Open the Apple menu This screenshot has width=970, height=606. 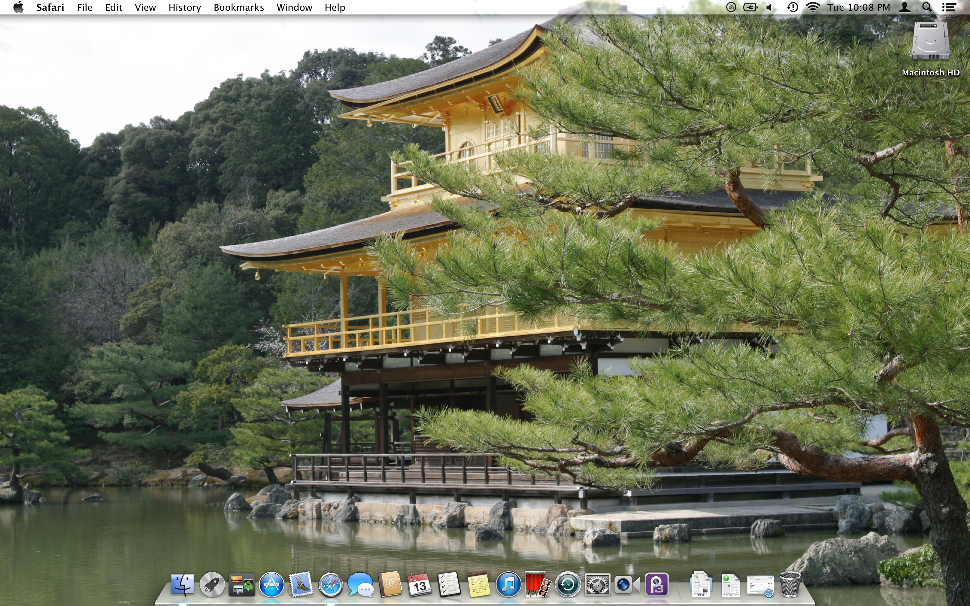pyautogui.click(x=18, y=7)
